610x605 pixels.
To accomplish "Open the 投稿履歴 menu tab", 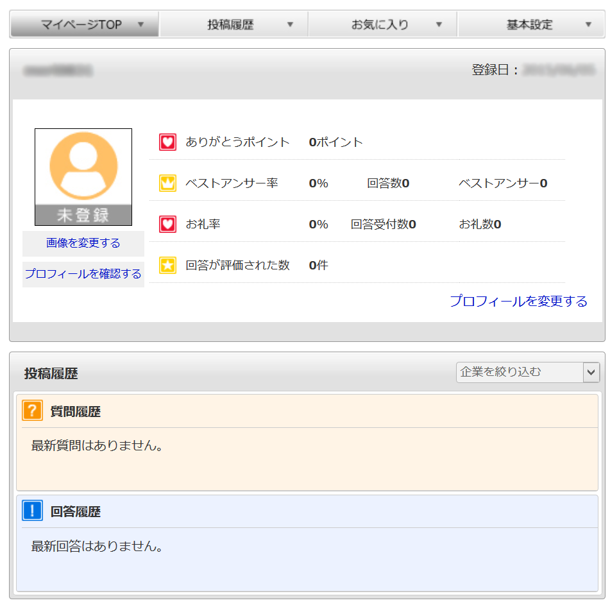I will tap(233, 25).
